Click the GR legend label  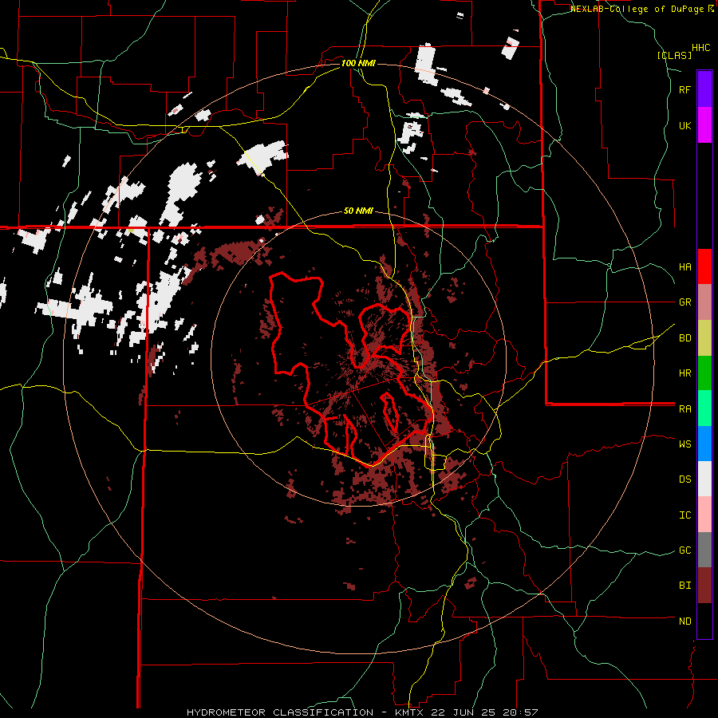point(685,302)
